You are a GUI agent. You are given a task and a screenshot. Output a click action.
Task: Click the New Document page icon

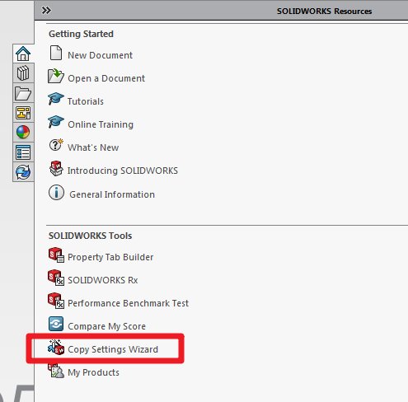(56, 53)
